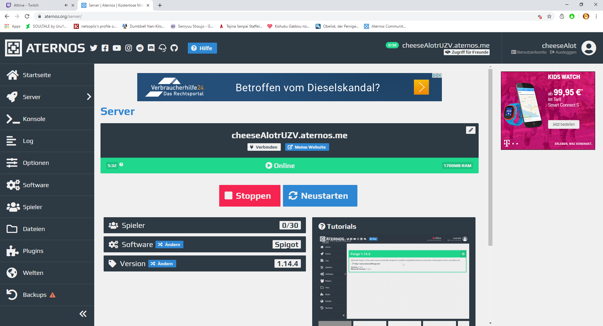
Task: Bookmark this page with the star icon
Action: 549,16
